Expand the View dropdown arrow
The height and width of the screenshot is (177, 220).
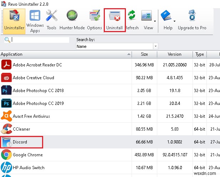pos(155,21)
